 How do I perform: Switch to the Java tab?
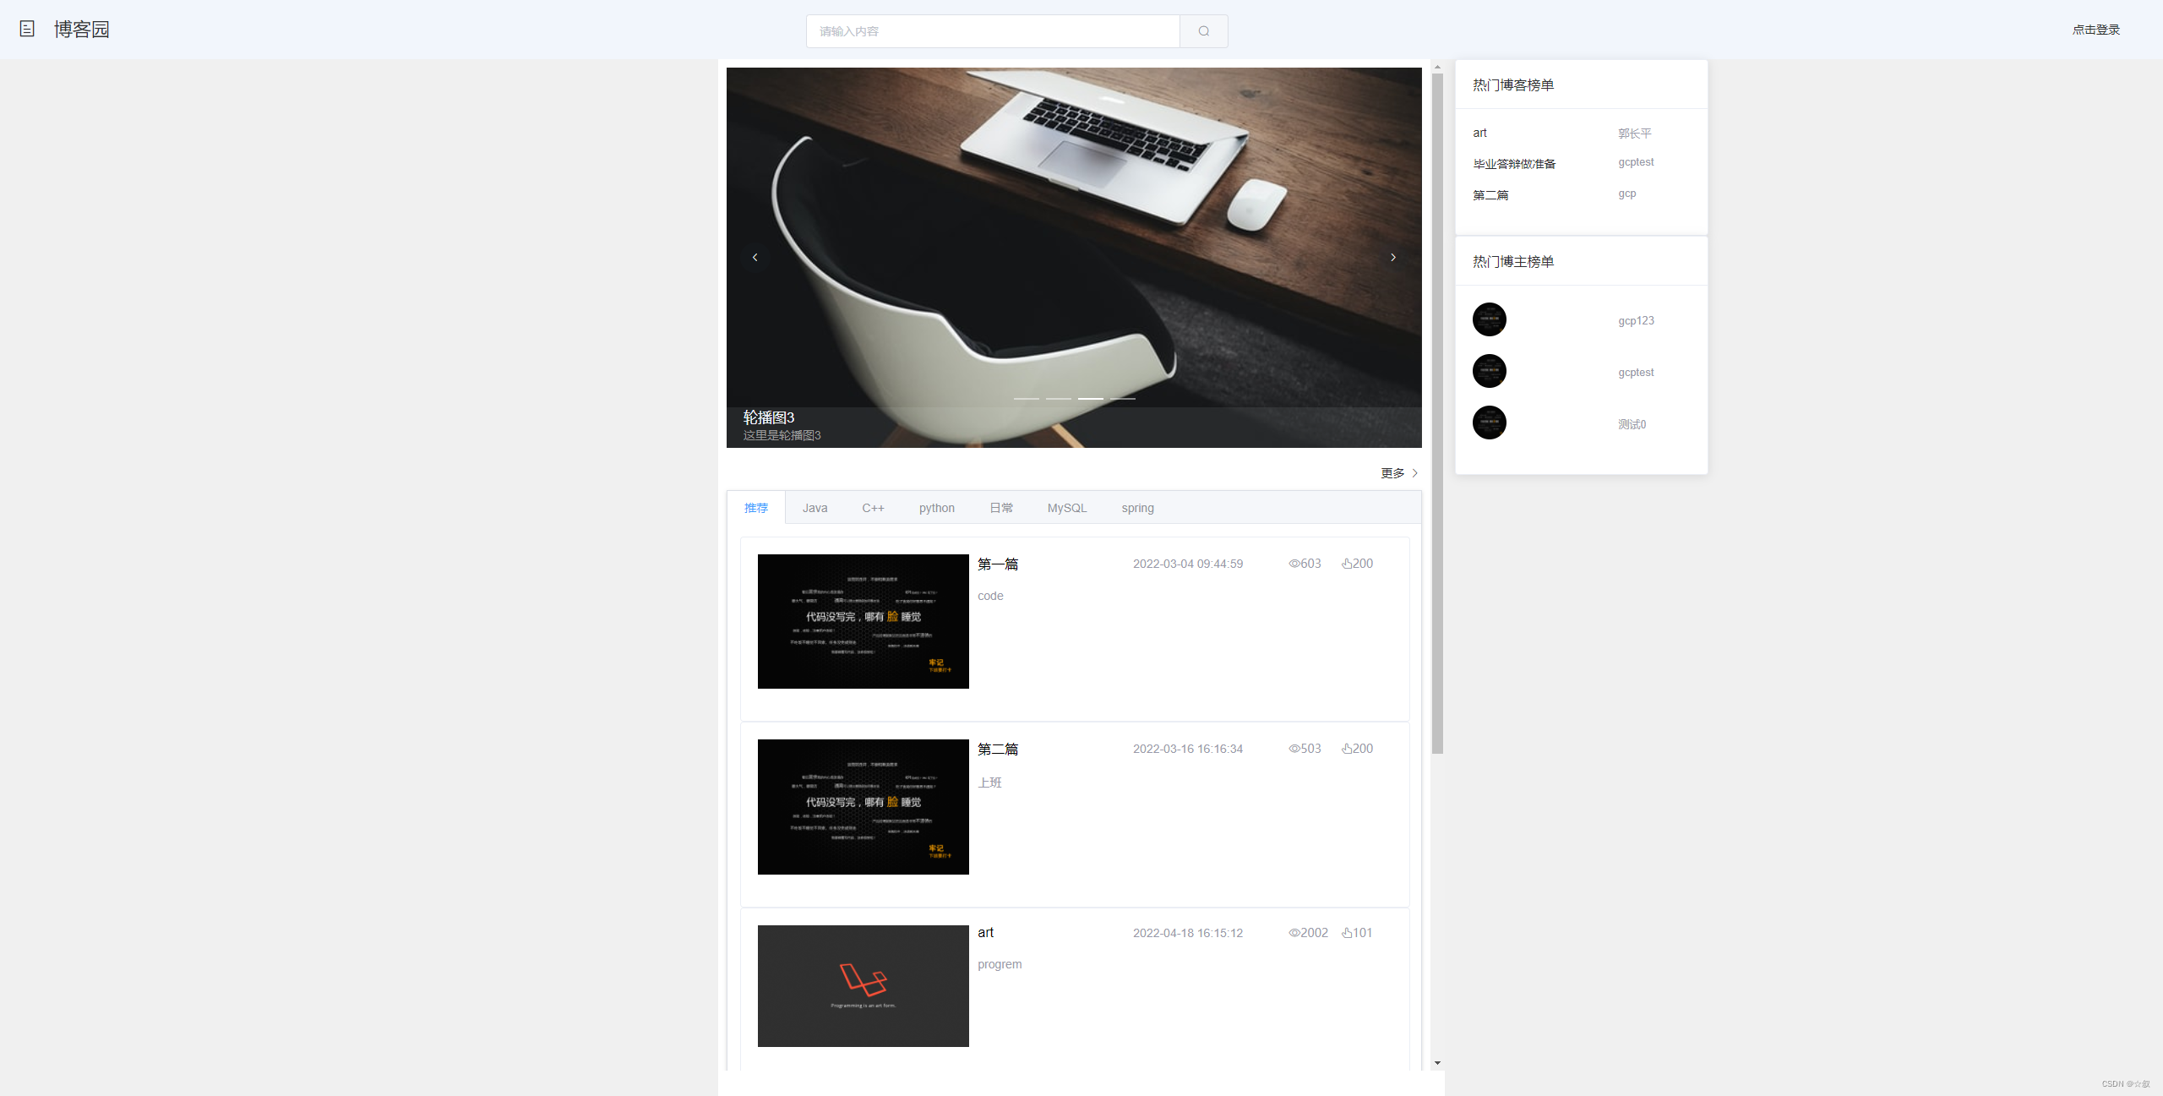coord(815,508)
